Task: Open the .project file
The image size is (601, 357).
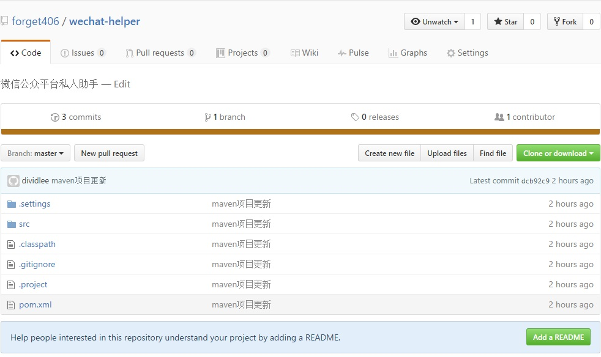Action: [33, 285]
